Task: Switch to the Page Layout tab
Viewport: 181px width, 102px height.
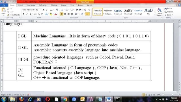Action: pyautogui.click(x=31, y=5)
